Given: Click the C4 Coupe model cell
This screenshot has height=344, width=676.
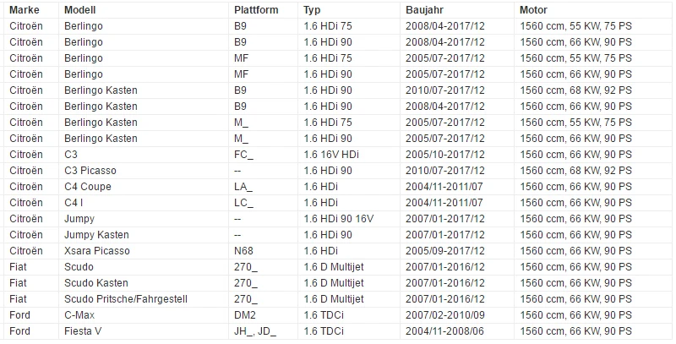Looking at the screenshot, I should (x=144, y=187).
